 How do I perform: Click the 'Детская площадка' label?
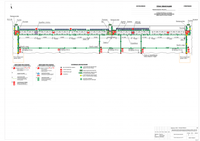pos(138,23)
